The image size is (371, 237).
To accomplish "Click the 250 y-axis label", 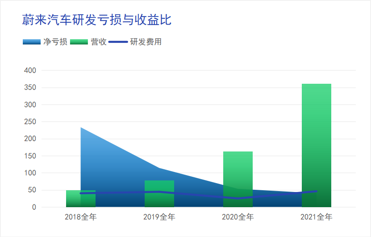I will click(x=30, y=122).
